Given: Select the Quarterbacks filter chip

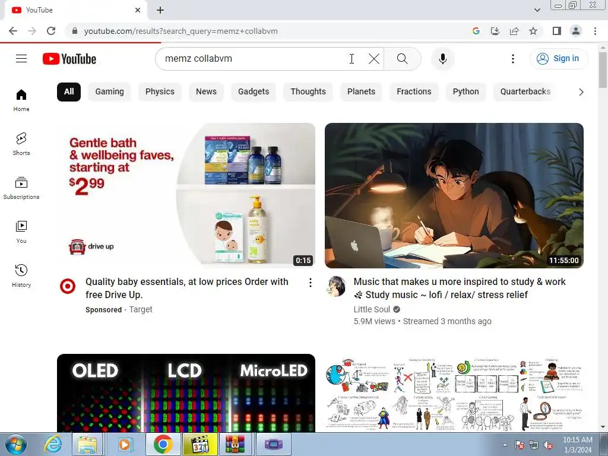Looking at the screenshot, I should pyautogui.click(x=525, y=92).
